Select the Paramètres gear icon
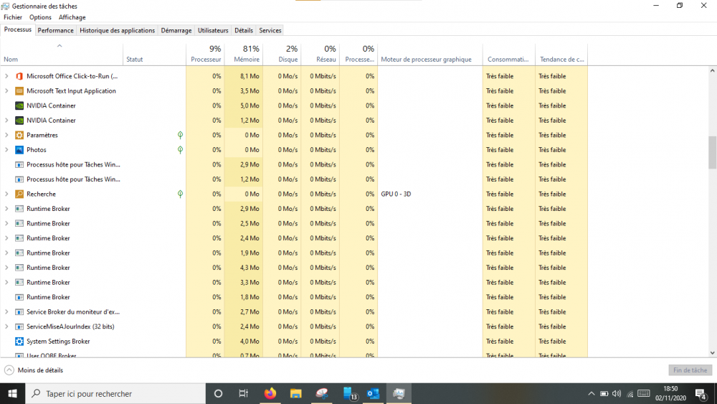This screenshot has width=717, height=404. (x=19, y=135)
